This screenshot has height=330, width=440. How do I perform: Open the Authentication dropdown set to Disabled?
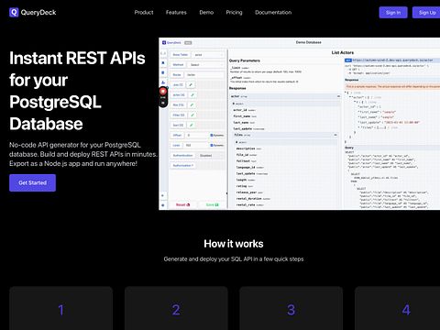211,155
